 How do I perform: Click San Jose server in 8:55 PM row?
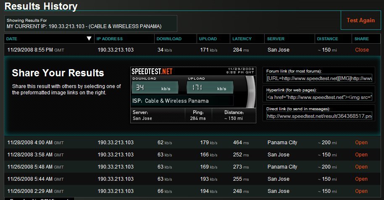coord(279,50)
